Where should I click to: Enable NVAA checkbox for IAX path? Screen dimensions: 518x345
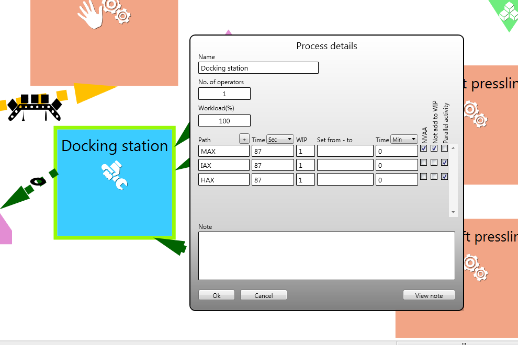tap(423, 163)
